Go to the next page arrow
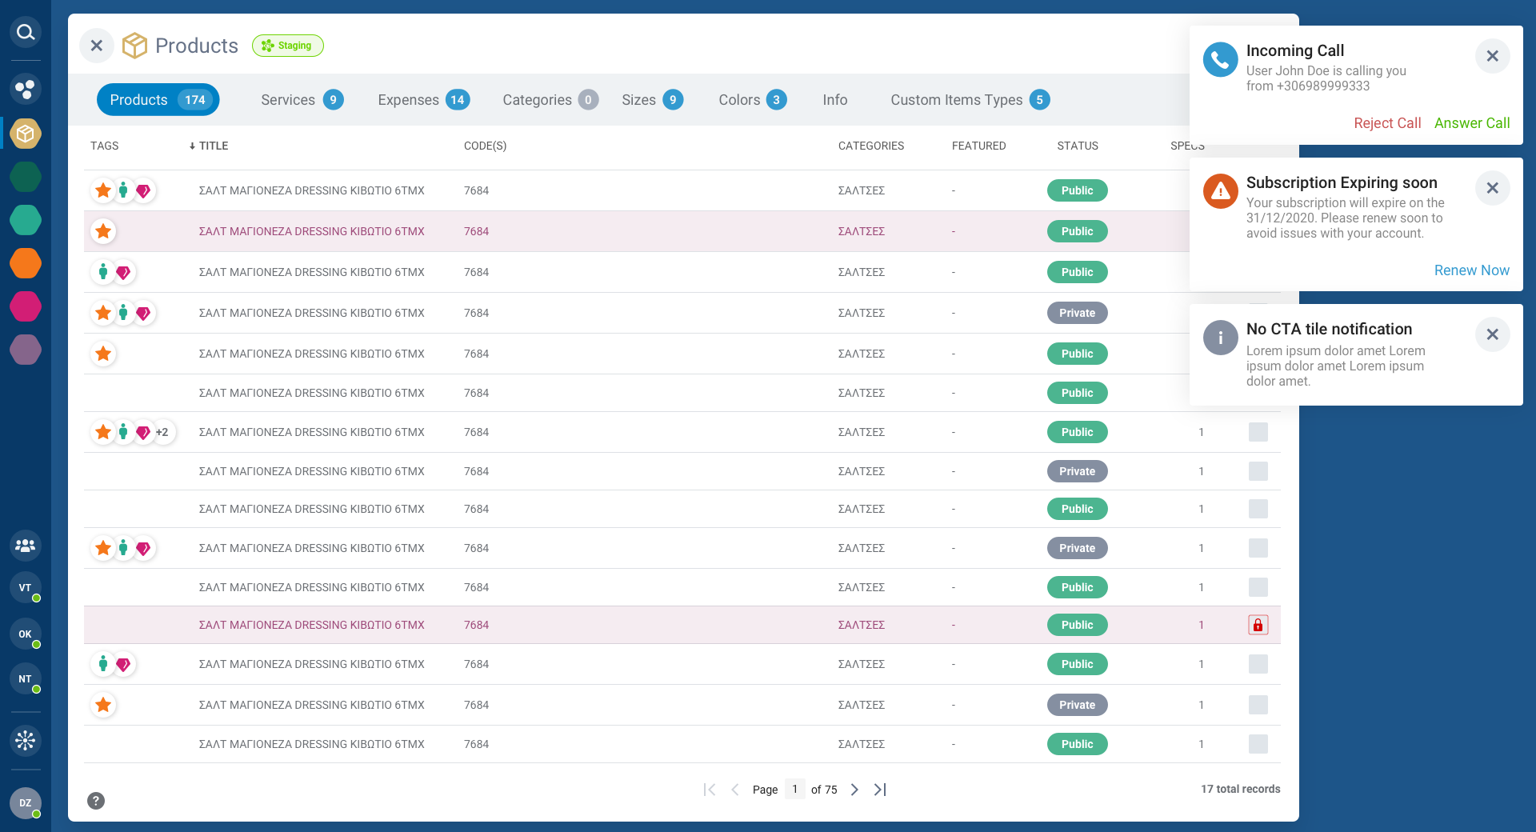Screen dimensions: 1536x832 (x=854, y=790)
